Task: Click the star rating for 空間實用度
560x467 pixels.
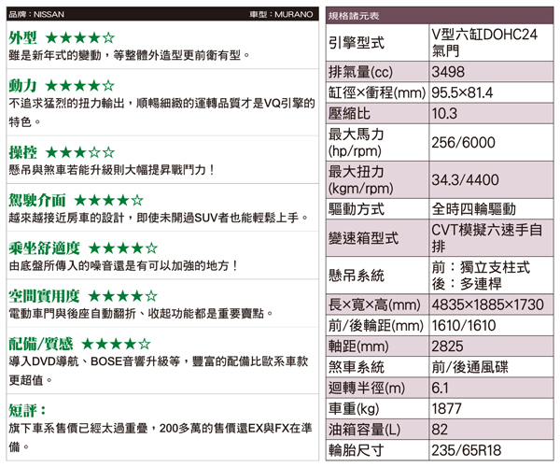Action: (x=121, y=296)
